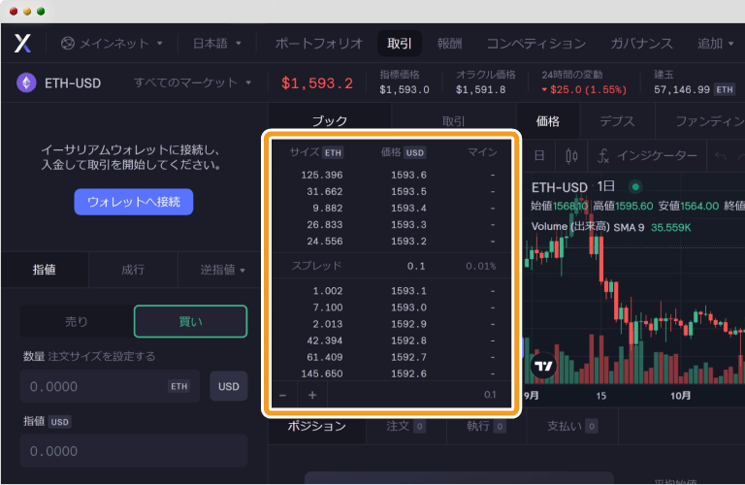This screenshot has width=745, height=485.
Task: Select the 指値 order tab
Action: pos(45,270)
